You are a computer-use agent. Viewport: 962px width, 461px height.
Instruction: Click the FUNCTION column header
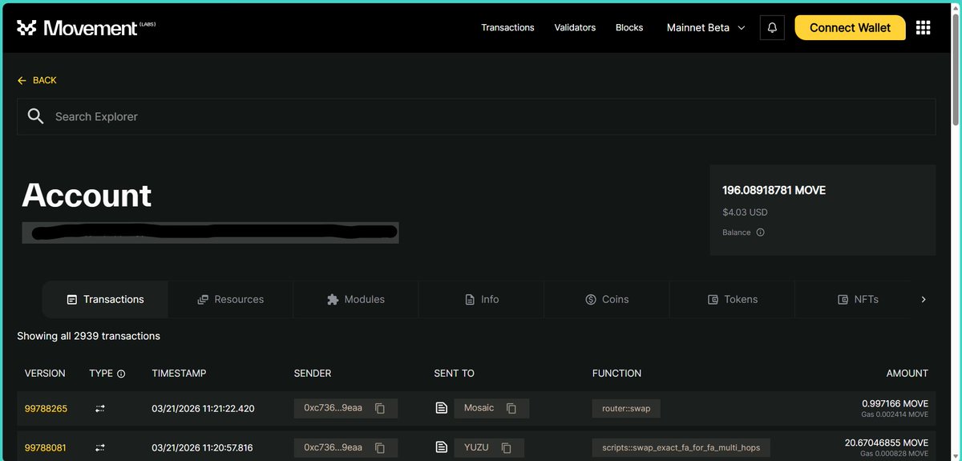tap(616, 374)
